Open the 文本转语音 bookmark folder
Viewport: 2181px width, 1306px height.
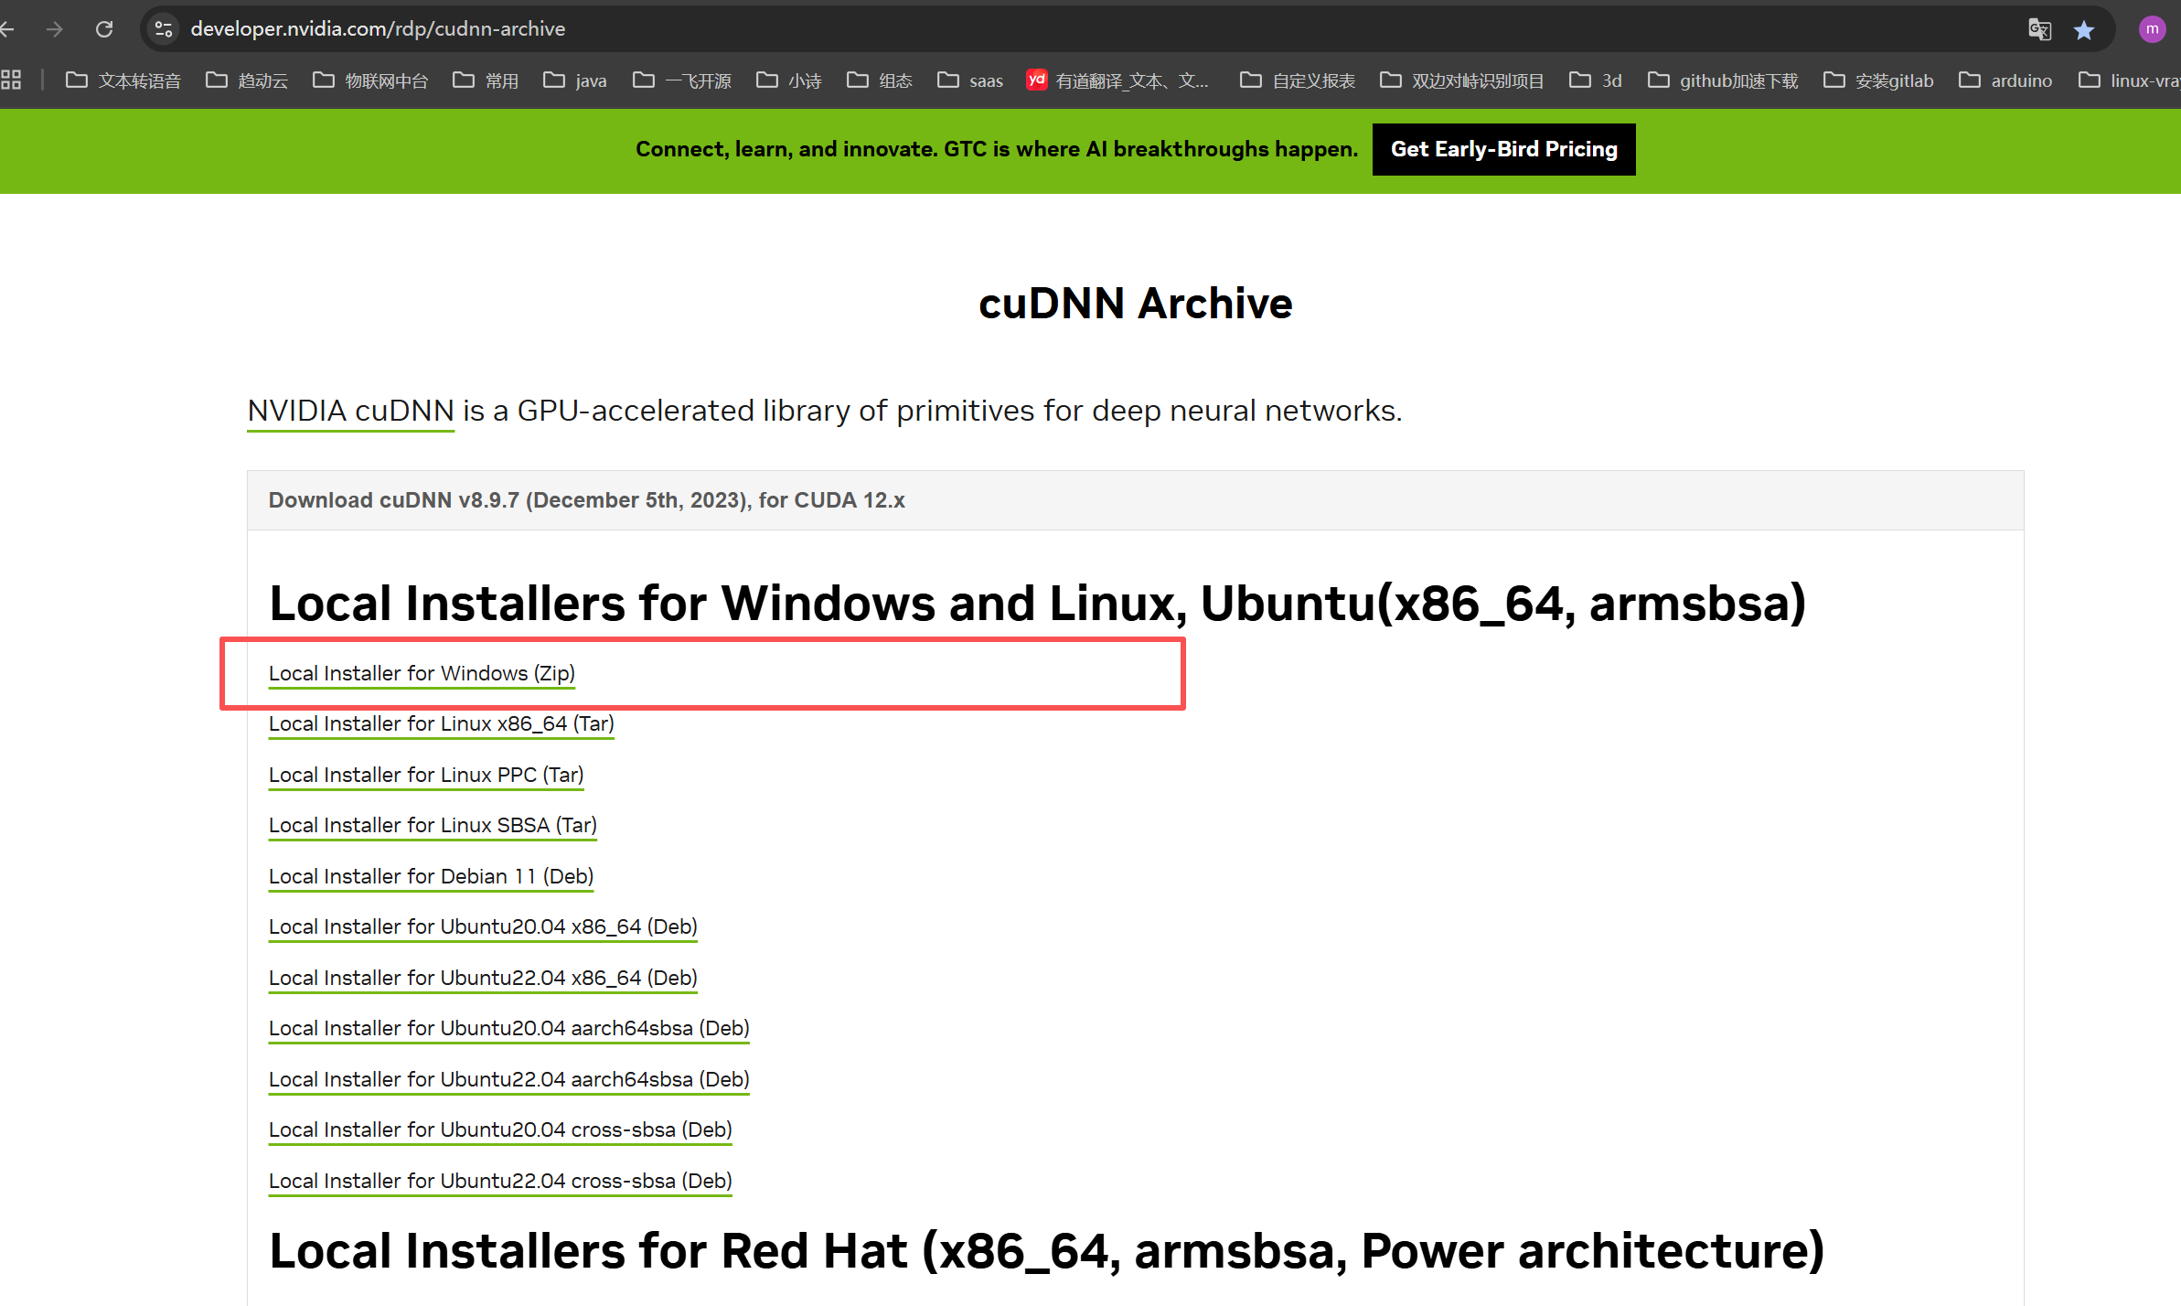(123, 80)
